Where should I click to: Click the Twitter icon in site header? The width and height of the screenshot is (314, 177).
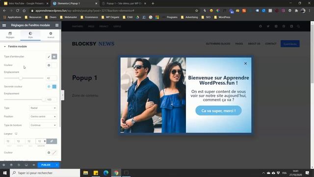[268, 26]
